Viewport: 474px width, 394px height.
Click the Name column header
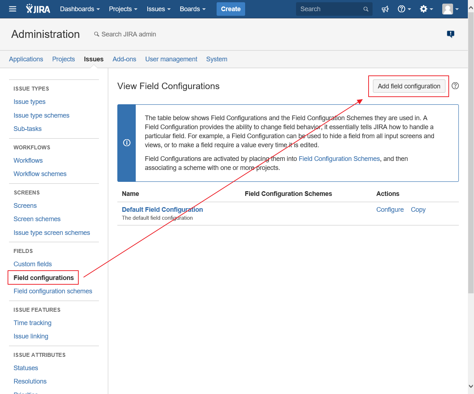[130, 194]
